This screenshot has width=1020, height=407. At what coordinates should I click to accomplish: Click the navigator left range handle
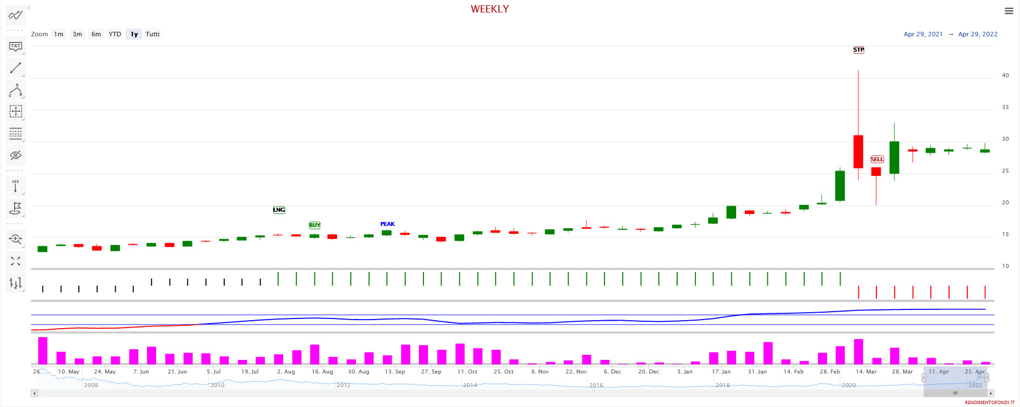(924, 377)
